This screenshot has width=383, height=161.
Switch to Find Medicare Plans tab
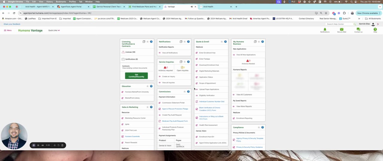click(144, 7)
